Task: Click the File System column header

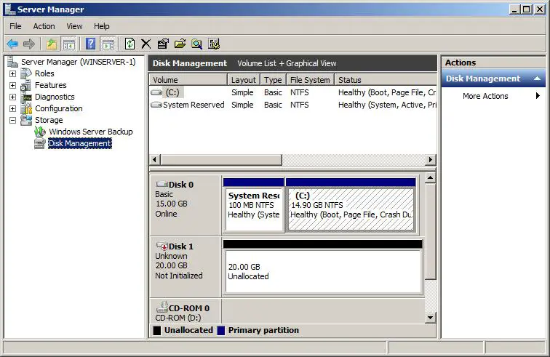Action: (x=309, y=80)
